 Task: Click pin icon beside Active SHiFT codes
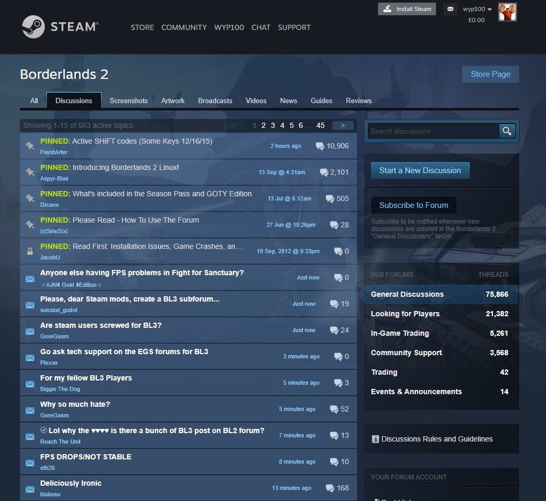[30, 146]
